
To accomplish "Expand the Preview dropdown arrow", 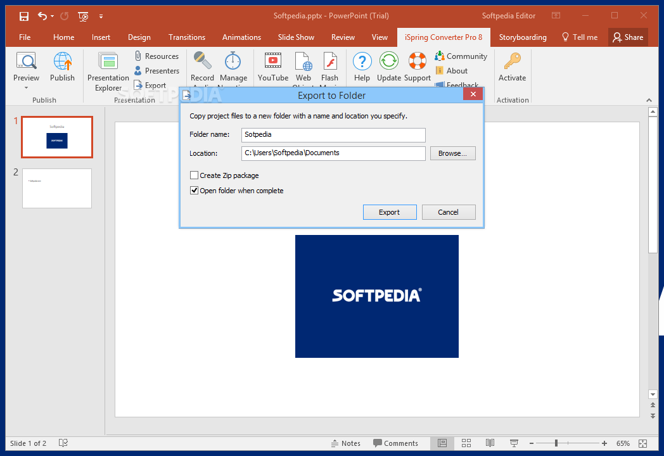I will pyautogui.click(x=26, y=87).
